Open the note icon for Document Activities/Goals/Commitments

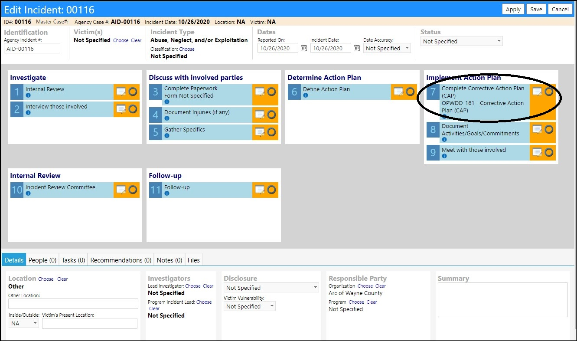[x=537, y=129]
